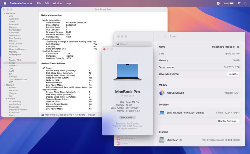The image size is (250, 154).
Task: Select Card Reader in the sidebar
Action: (x=15, y=30)
